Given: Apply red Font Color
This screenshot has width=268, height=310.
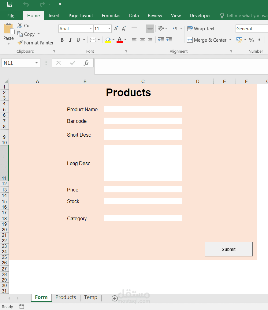Looking at the screenshot, I should 120,40.
